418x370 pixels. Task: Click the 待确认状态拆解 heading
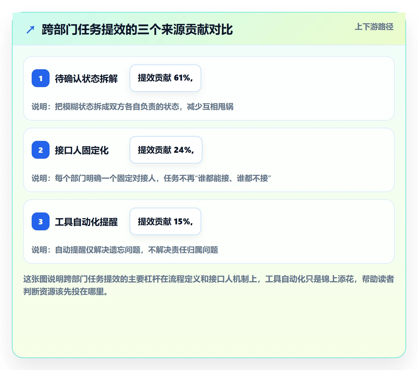(x=86, y=78)
